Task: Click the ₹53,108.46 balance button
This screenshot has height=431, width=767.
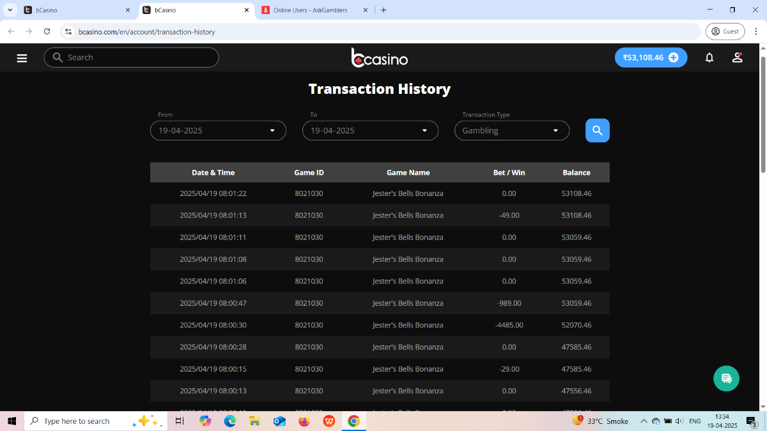Action: 643,57
